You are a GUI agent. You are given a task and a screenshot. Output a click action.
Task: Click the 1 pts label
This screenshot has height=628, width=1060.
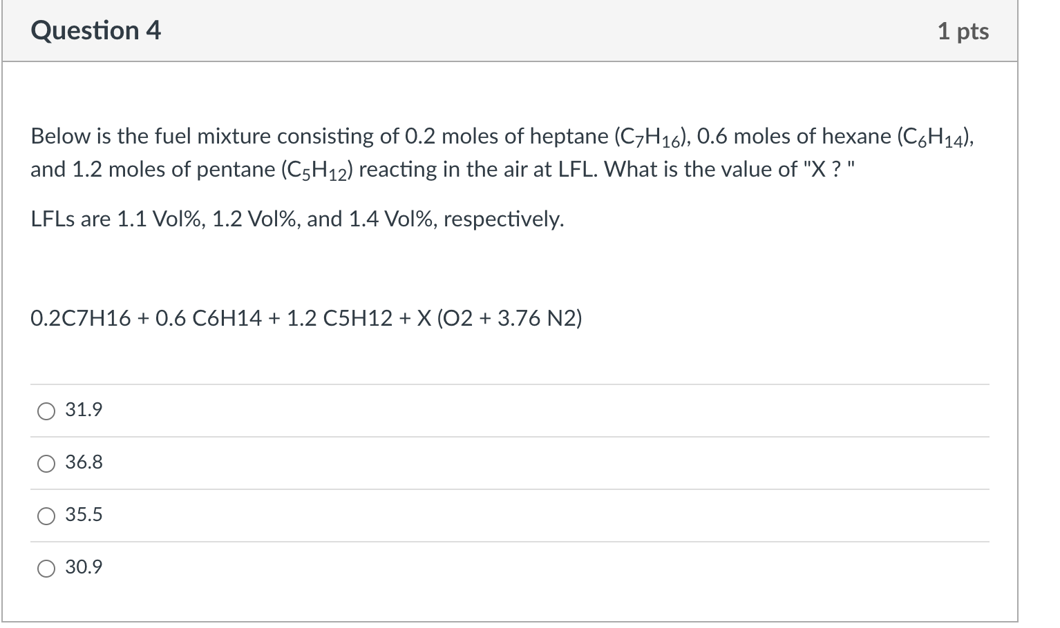click(x=965, y=30)
